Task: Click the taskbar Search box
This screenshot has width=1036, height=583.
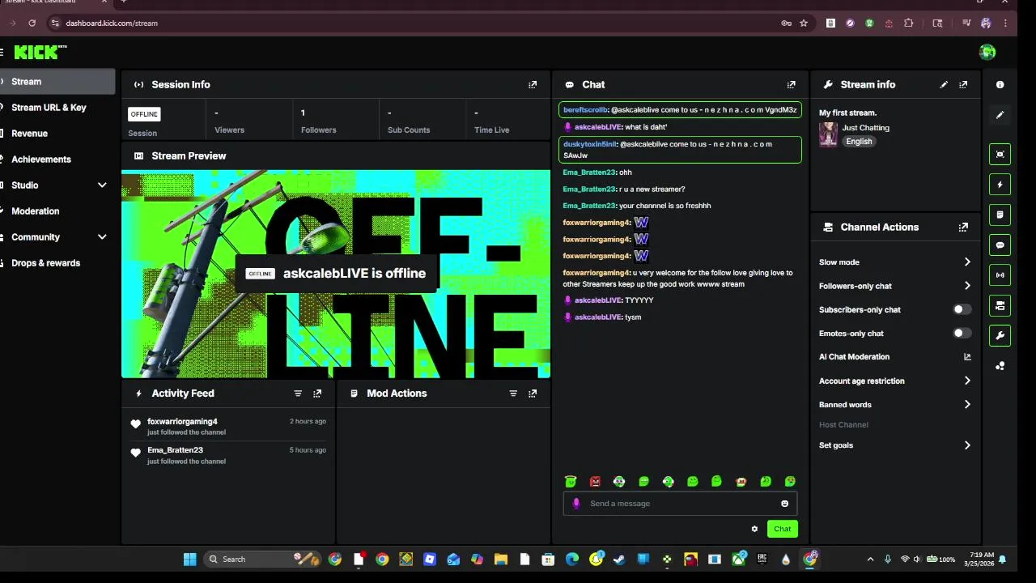Action: coord(263,559)
